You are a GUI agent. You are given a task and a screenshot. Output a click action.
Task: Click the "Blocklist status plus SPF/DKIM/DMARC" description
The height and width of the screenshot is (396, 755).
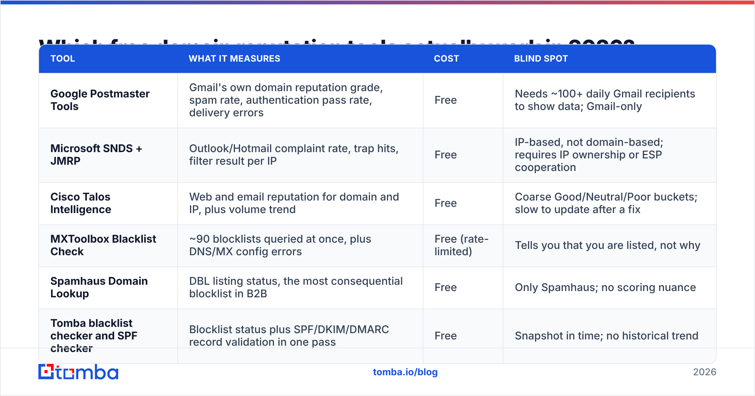tap(289, 336)
